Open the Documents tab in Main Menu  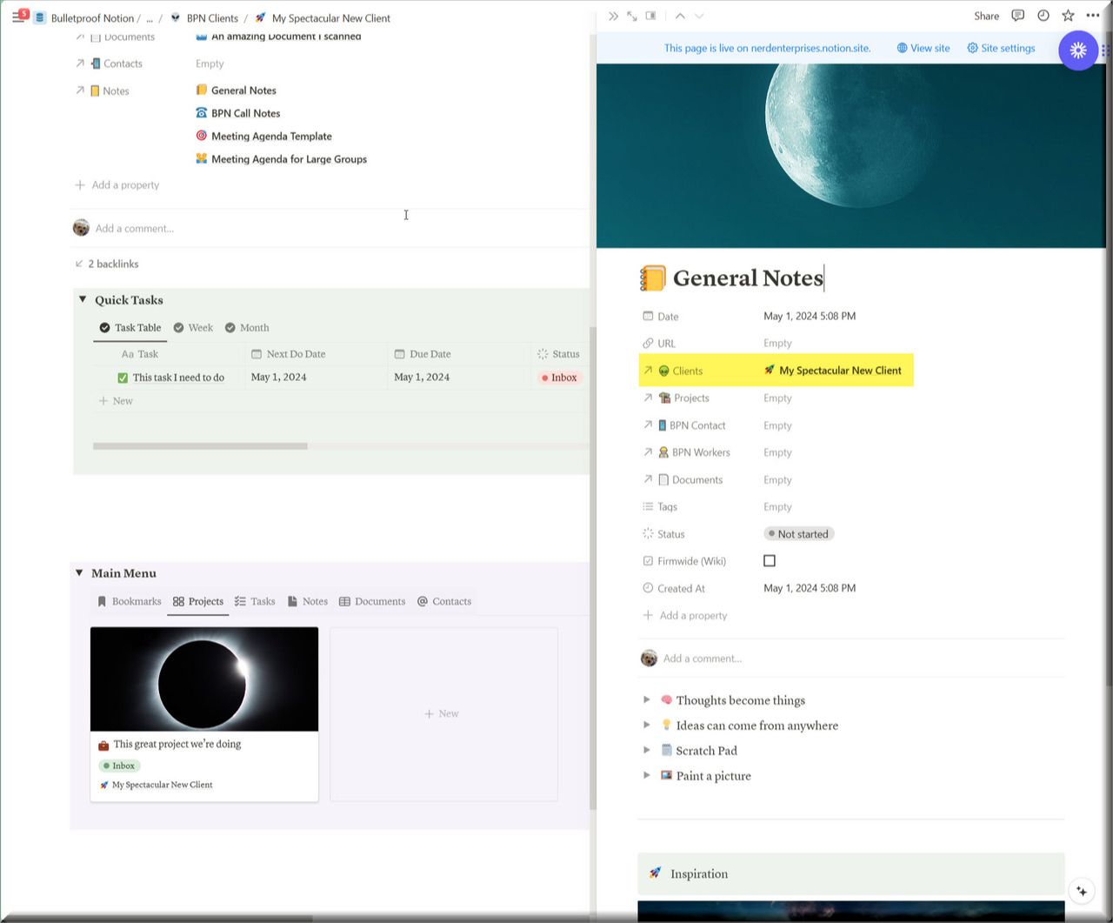point(372,601)
